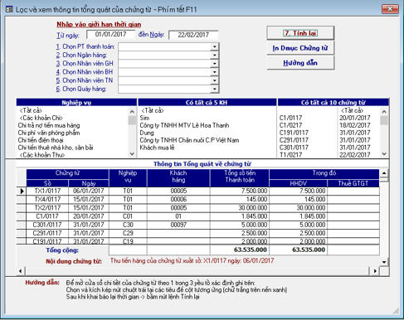This screenshot has width=404, height=320.
Task: Click 'In Dmục Chứng từ' button
Action: tap(300, 48)
